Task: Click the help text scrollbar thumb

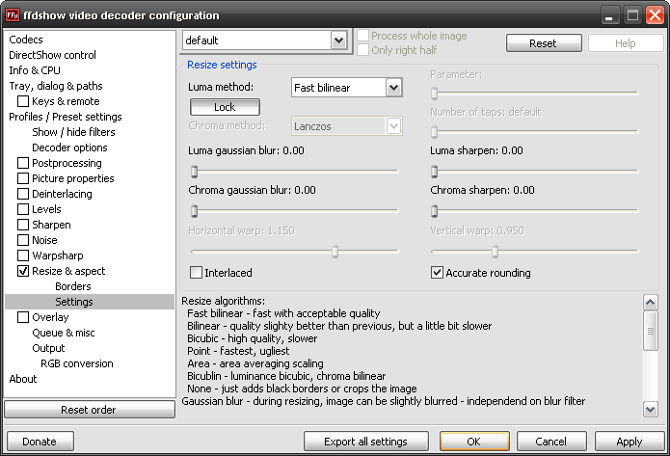Action: 651,331
